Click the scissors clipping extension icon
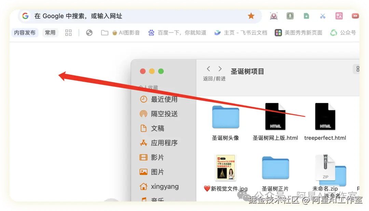Screen dimensions: 369x211 [323, 16]
